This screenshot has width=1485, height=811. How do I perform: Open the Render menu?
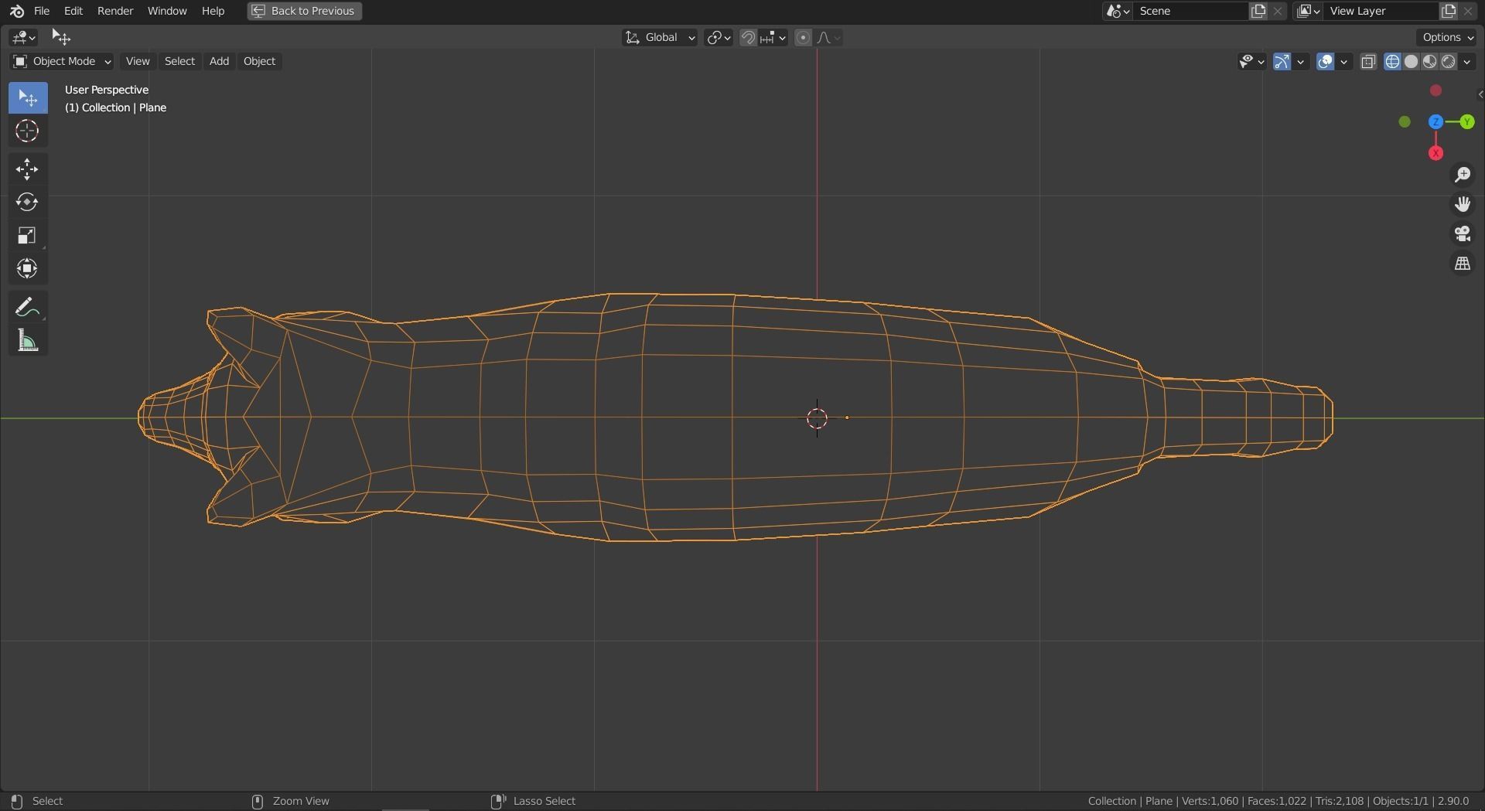coord(115,11)
